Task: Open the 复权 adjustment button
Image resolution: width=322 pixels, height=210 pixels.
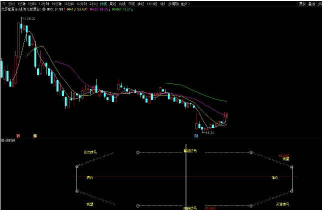Action: [x=302, y=3]
